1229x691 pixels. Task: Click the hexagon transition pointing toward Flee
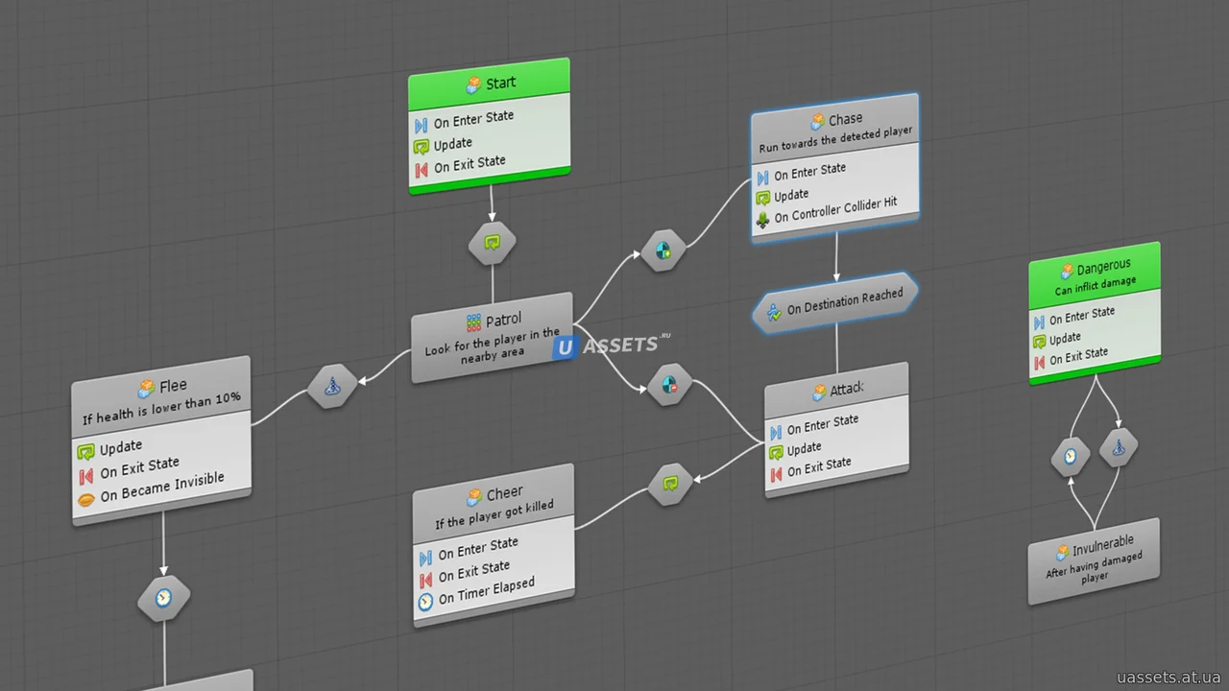(332, 387)
